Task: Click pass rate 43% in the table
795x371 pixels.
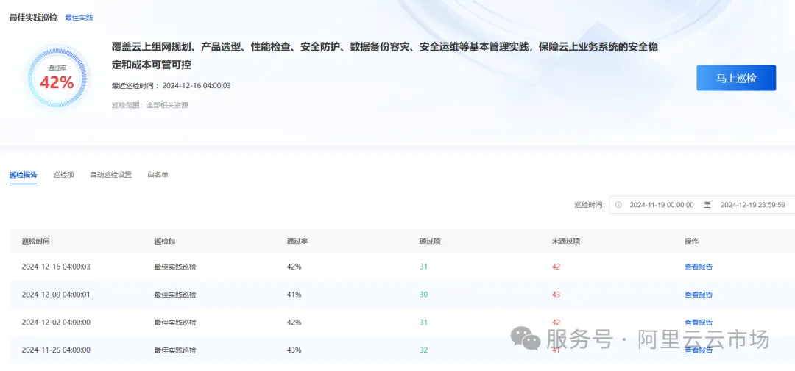Action: coord(294,350)
